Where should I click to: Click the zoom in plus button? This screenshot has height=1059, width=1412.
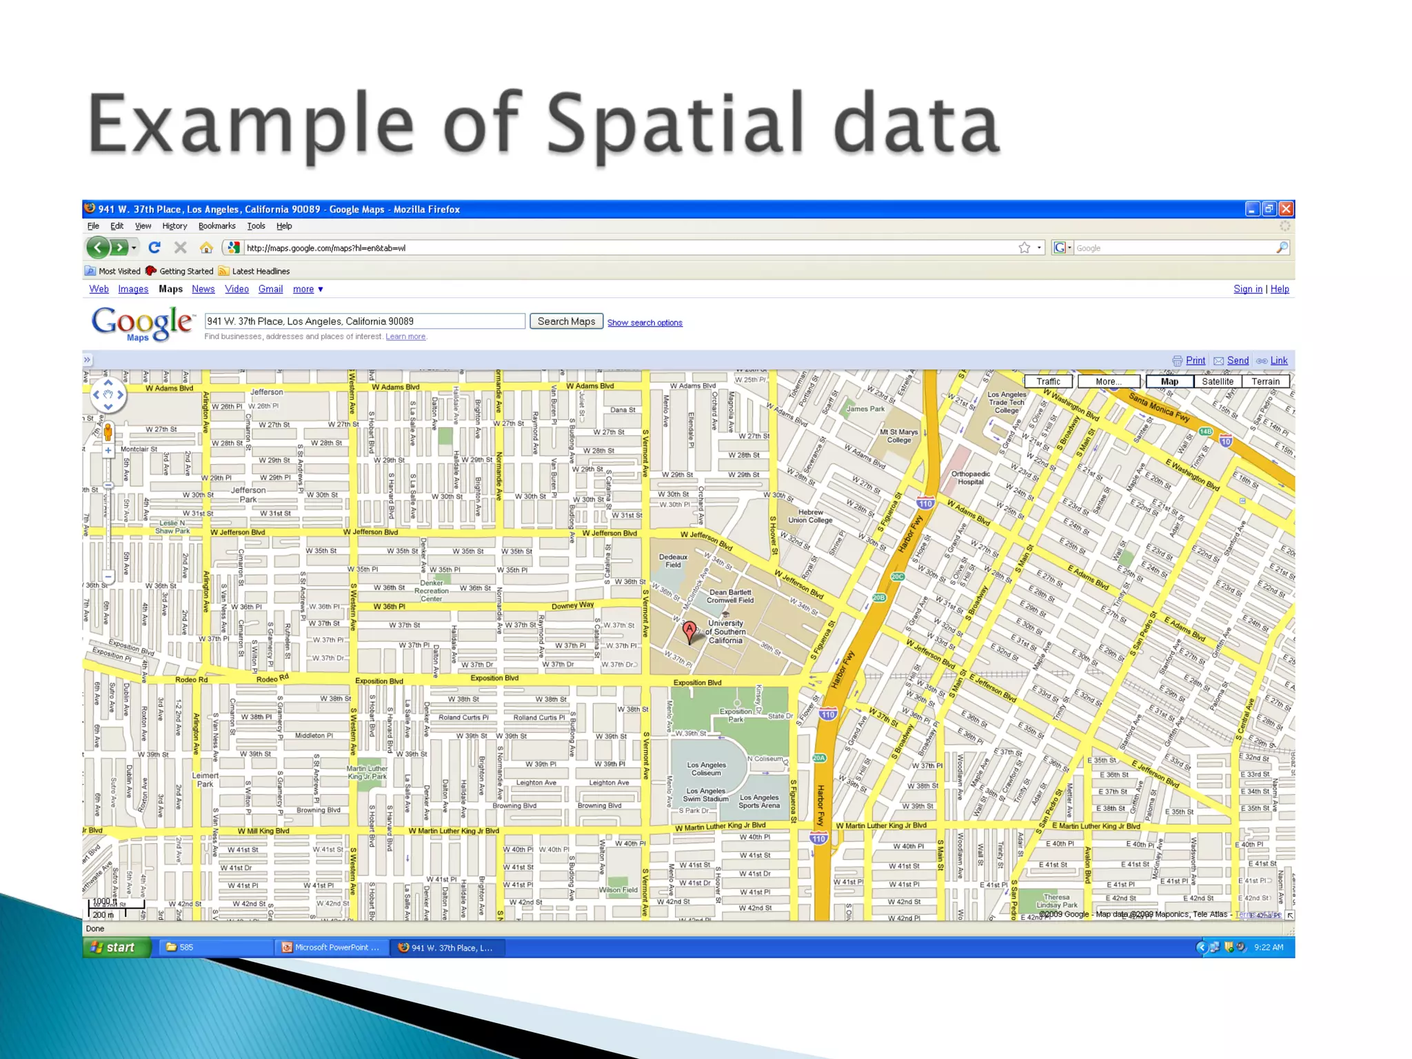pos(108,450)
